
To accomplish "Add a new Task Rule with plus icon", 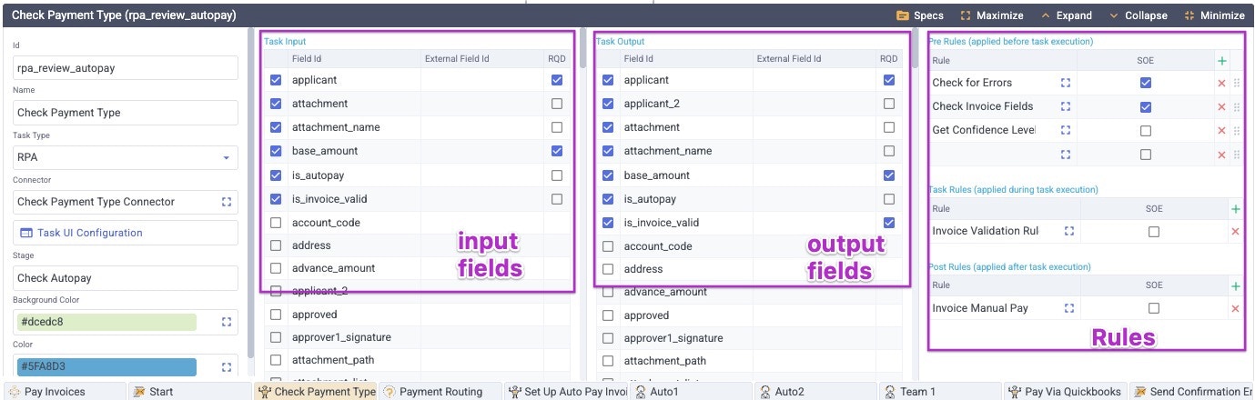I will pyautogui.click(x=1235, y=209).
